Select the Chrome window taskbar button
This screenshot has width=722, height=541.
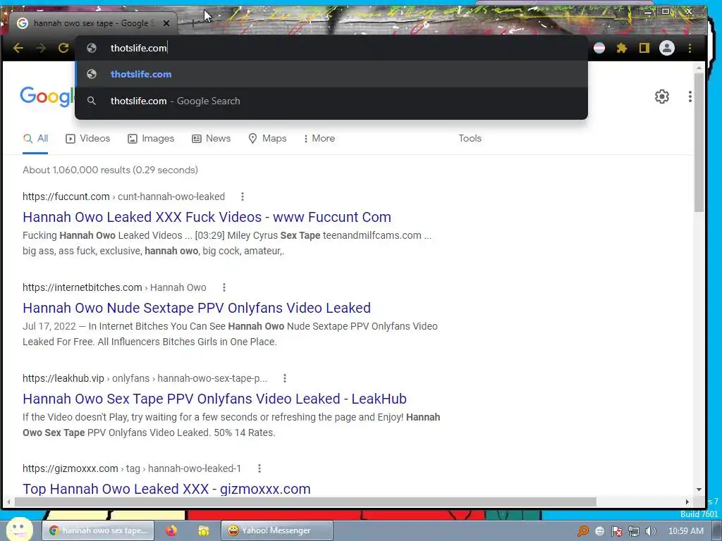coord(97,530)
